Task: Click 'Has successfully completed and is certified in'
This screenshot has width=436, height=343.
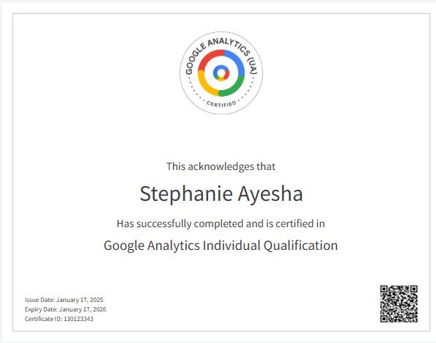Action: [221, 224]
